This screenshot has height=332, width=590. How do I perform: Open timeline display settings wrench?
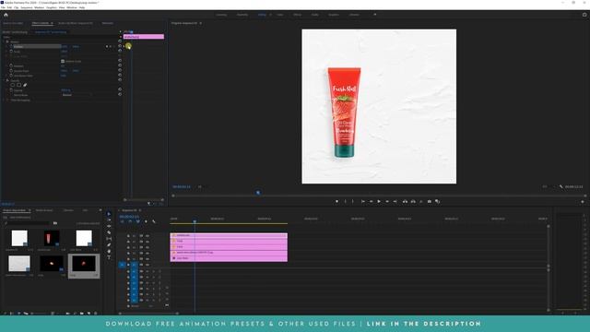(154, 221)
